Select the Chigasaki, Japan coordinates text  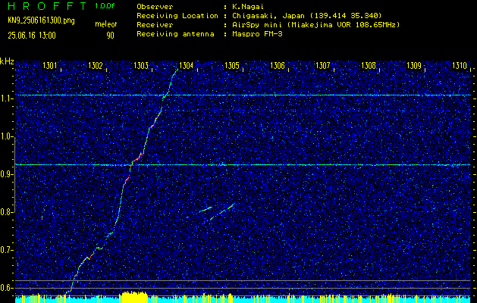click(306, 16)
